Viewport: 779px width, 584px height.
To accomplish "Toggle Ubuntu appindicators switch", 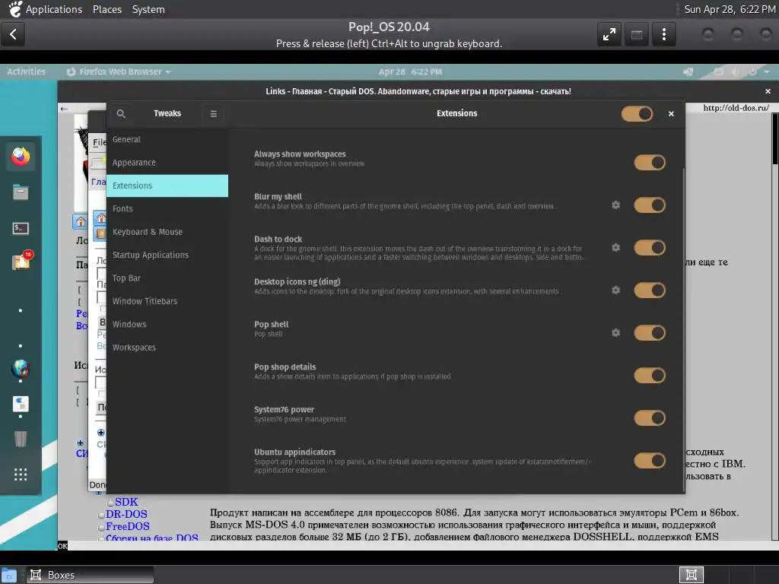I will pyautogui.click(x=650, y=460).
